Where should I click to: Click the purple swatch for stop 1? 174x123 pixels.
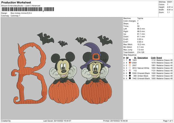[x=130, y=60]
